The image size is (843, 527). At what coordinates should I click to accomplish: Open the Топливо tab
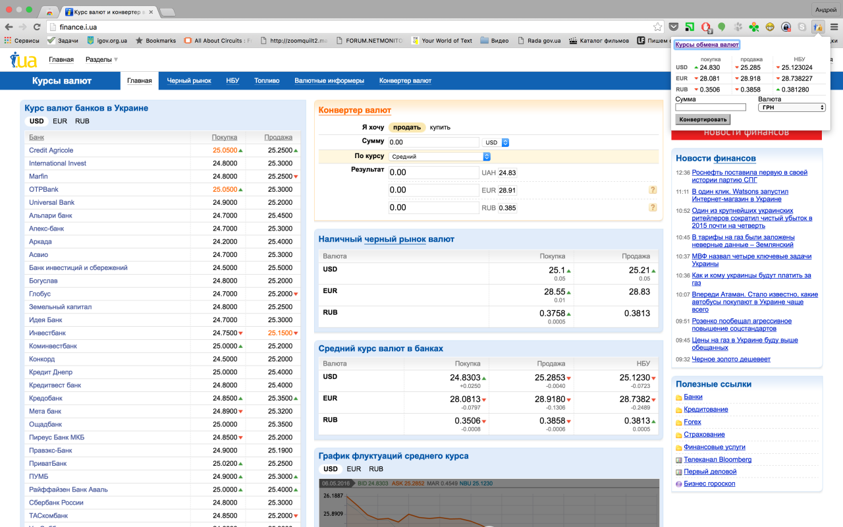tap(267, 81)
